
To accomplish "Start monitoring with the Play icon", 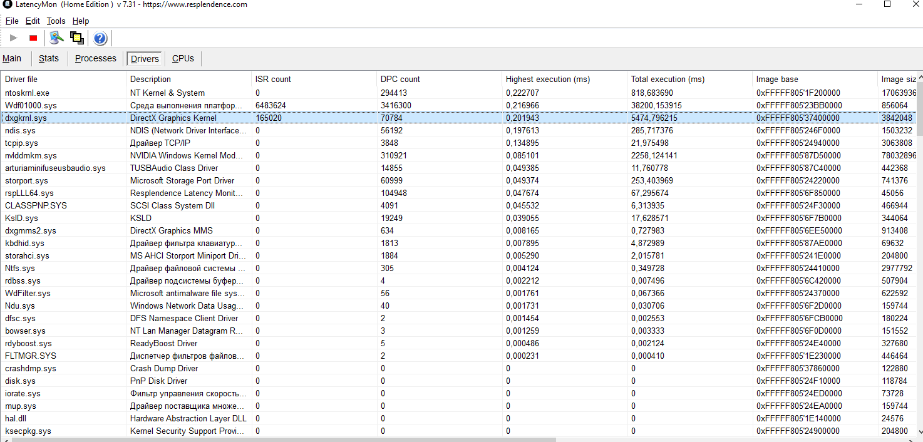I will click(14, 38).
